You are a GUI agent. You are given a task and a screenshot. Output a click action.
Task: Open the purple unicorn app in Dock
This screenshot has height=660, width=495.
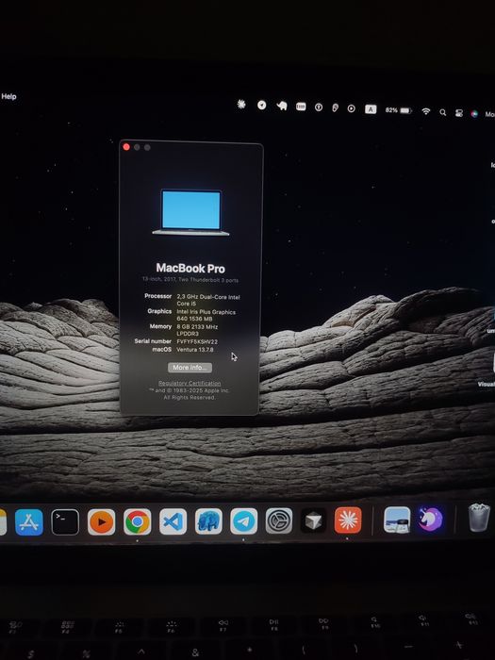pos(431,519)
